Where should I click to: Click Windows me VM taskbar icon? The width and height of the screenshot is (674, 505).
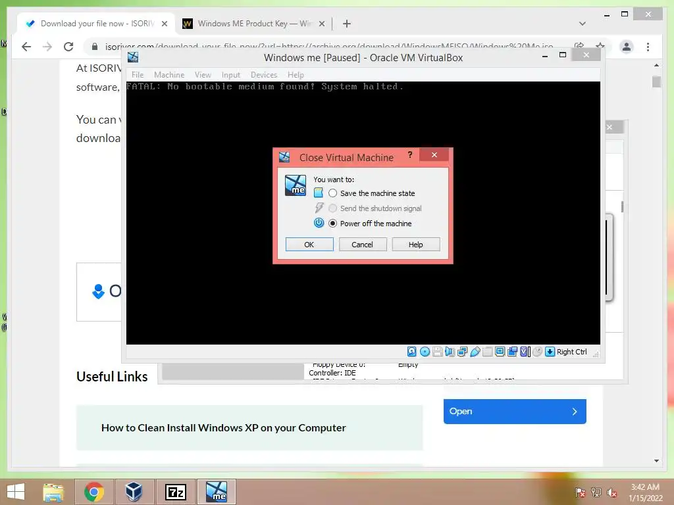[216, 492]
